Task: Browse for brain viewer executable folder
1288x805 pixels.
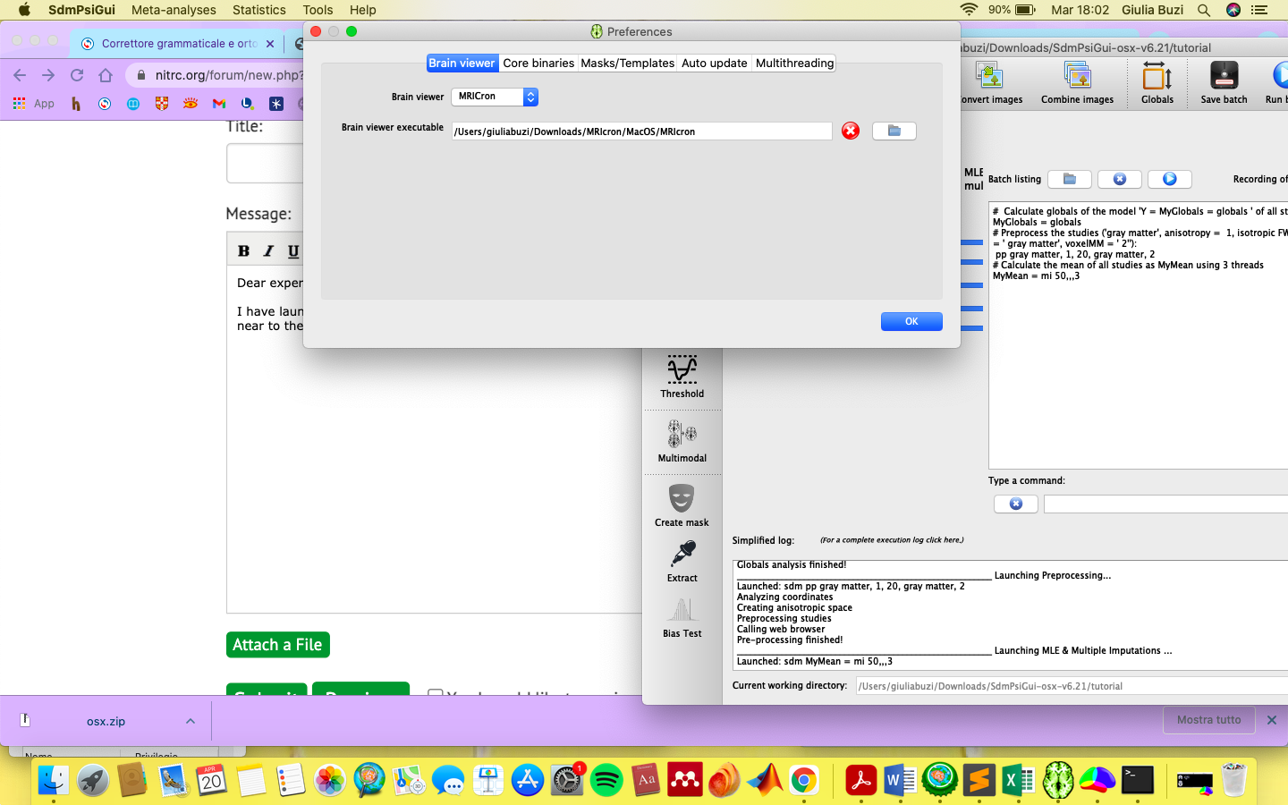Action: click(894, 131)
